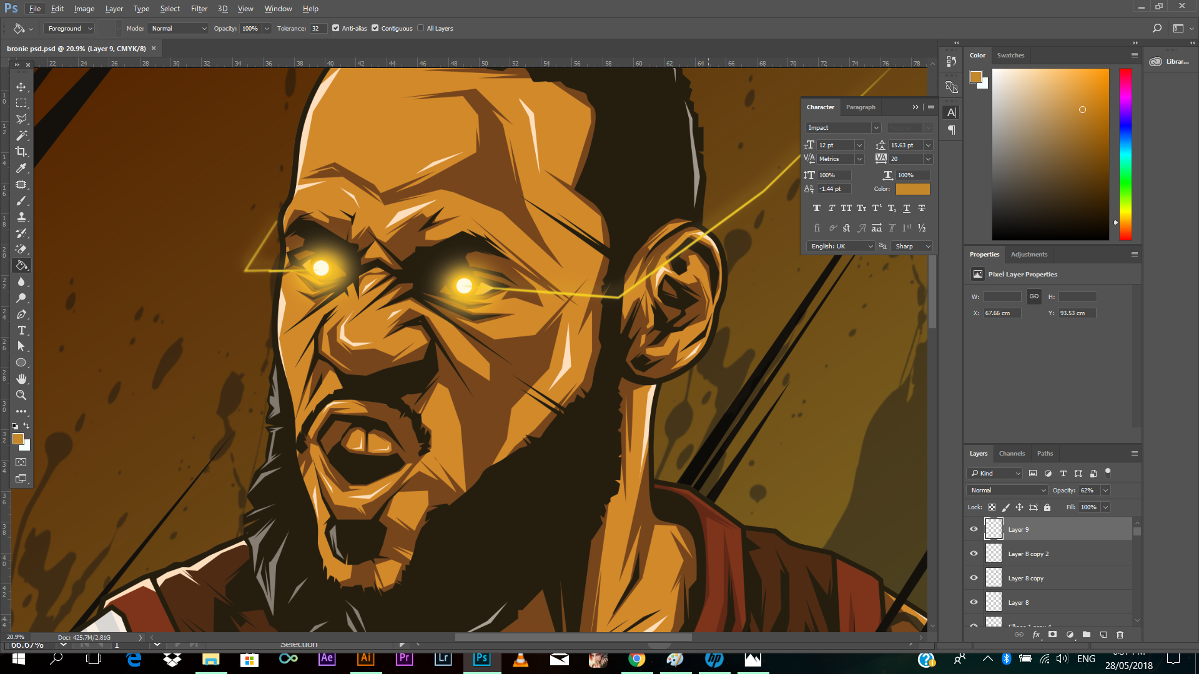Viewport: 1199px width, 674px height.
Task: Open the Filter menu
Action: 199,9
